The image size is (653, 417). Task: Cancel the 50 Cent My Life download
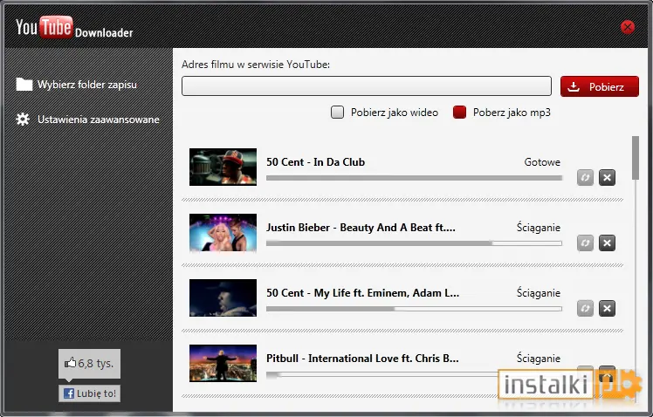point(608,308)
